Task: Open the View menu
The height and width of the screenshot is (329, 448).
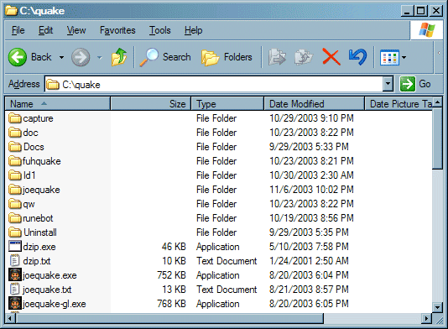Action: coord(76,30)
